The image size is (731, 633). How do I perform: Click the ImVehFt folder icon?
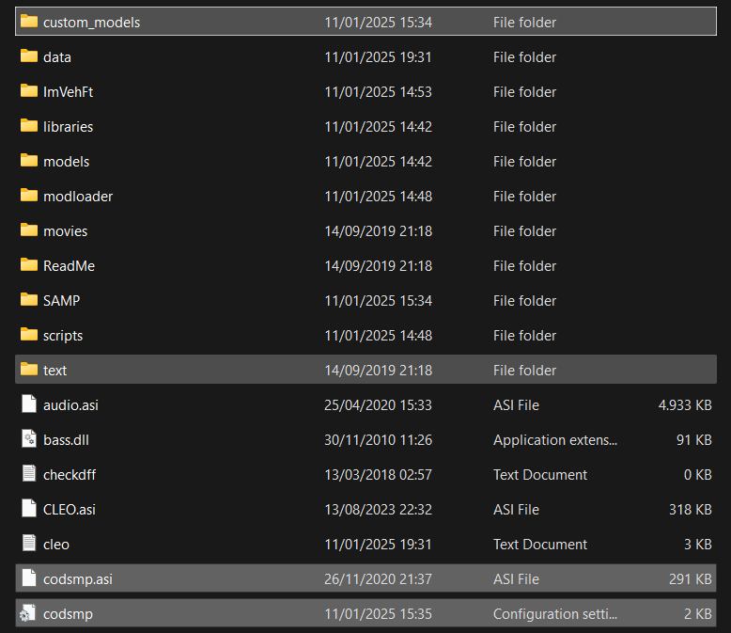(29, 91)
